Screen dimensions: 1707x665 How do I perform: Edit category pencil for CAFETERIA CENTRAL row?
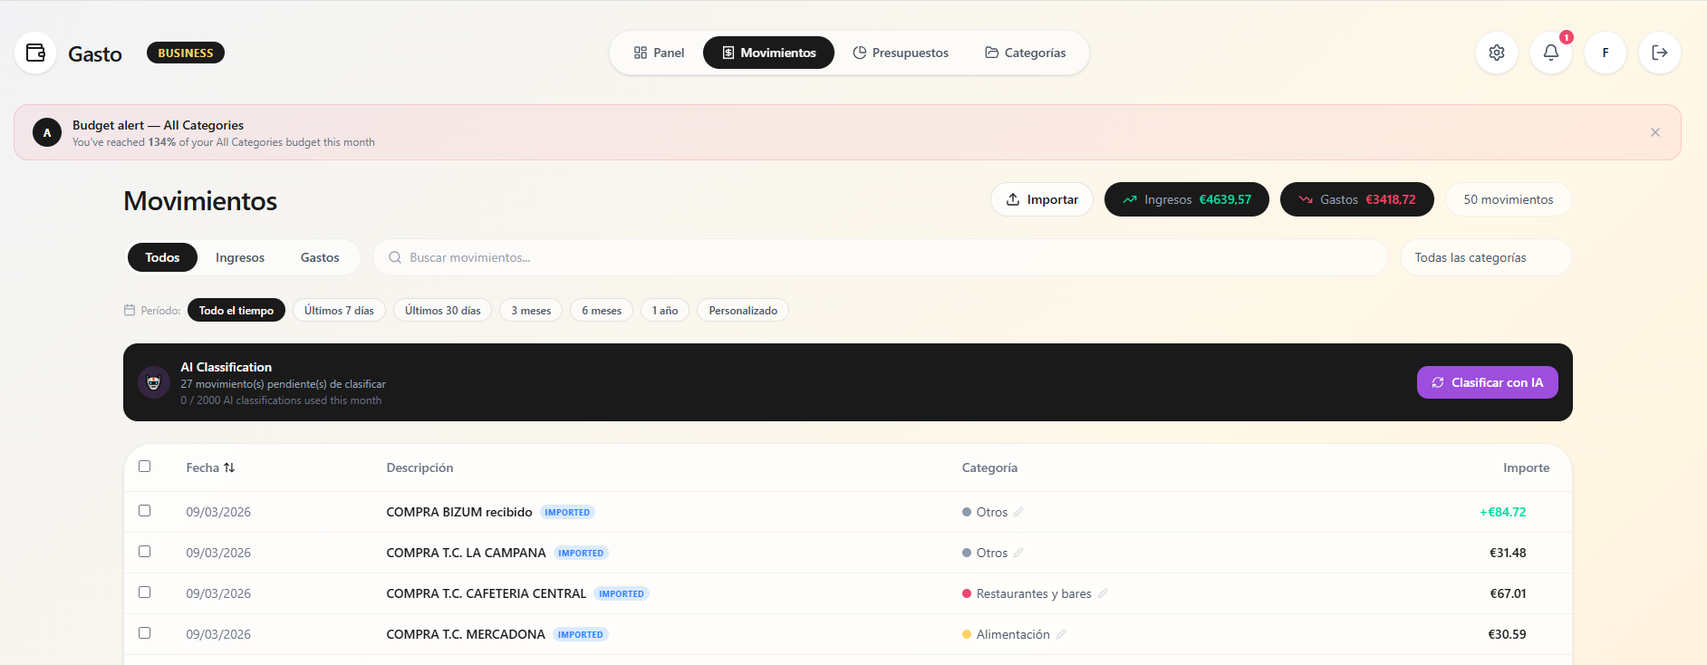click(1102, 593)
